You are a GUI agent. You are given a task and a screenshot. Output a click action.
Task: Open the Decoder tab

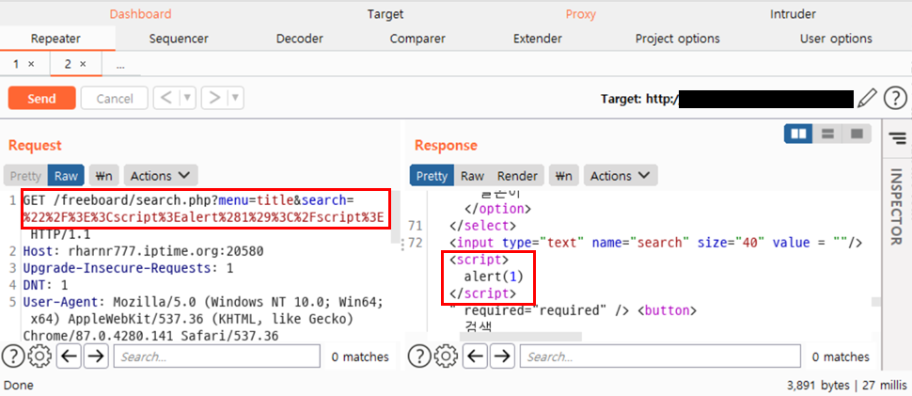300,39
